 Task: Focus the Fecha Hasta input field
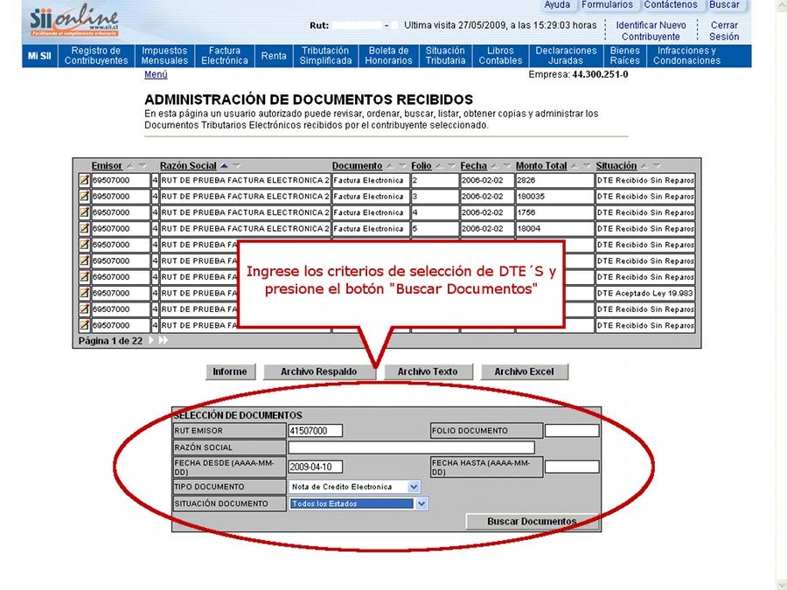(572, 467)
